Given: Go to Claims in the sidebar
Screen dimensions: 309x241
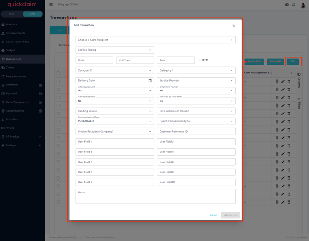Looking at the screenshot, I should pos(10,67).
